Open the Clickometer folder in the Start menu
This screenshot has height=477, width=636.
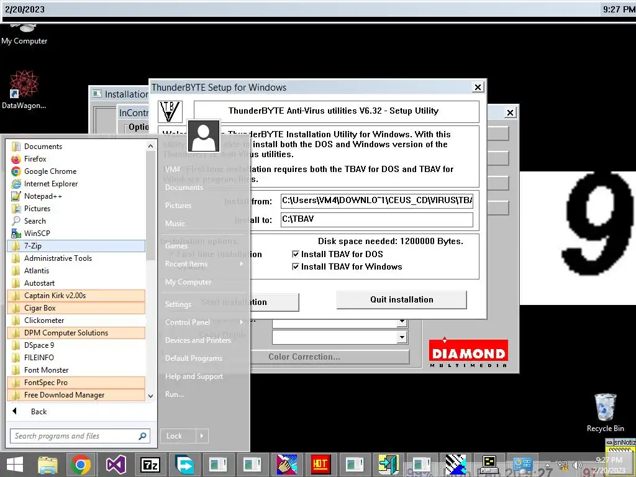coord(76,320)
